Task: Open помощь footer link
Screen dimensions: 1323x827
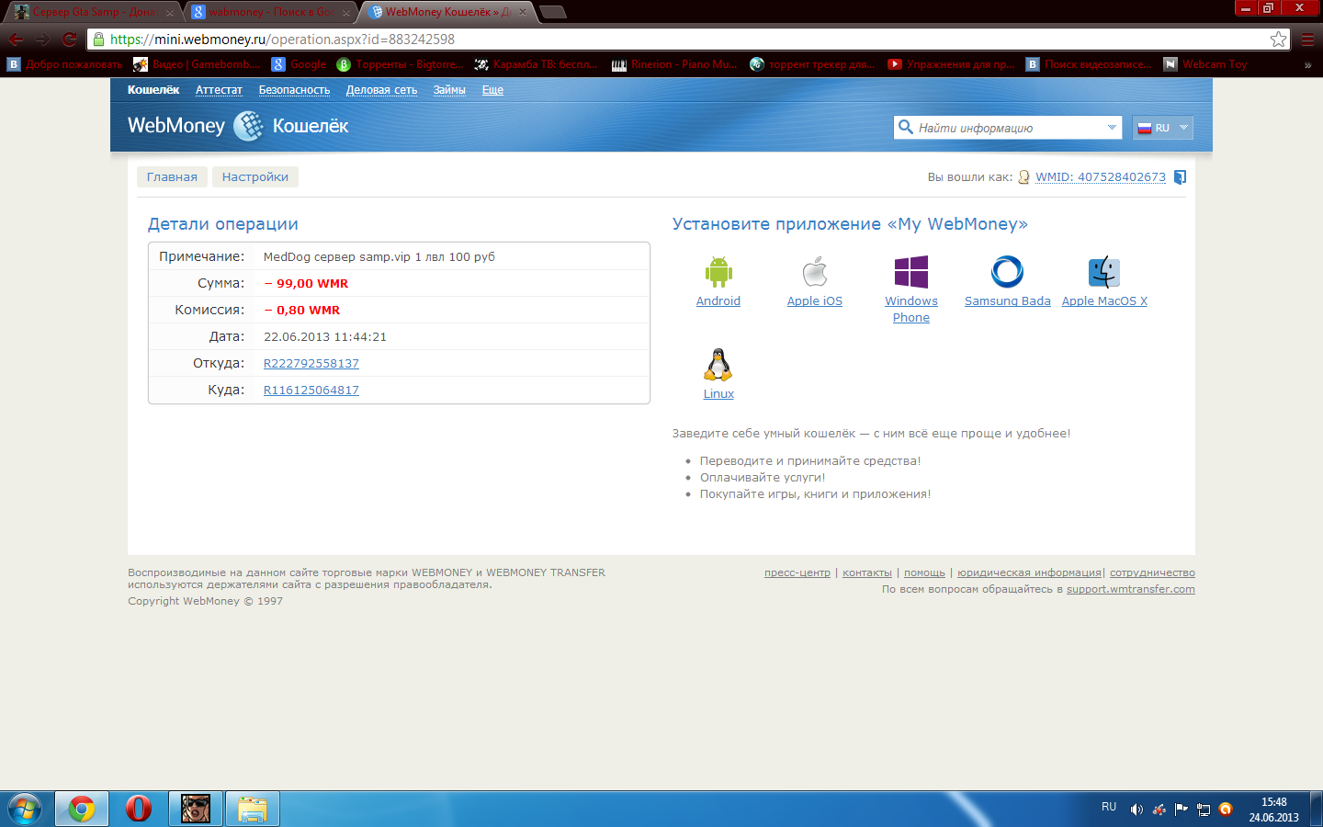Action: [x=924, y=572]
